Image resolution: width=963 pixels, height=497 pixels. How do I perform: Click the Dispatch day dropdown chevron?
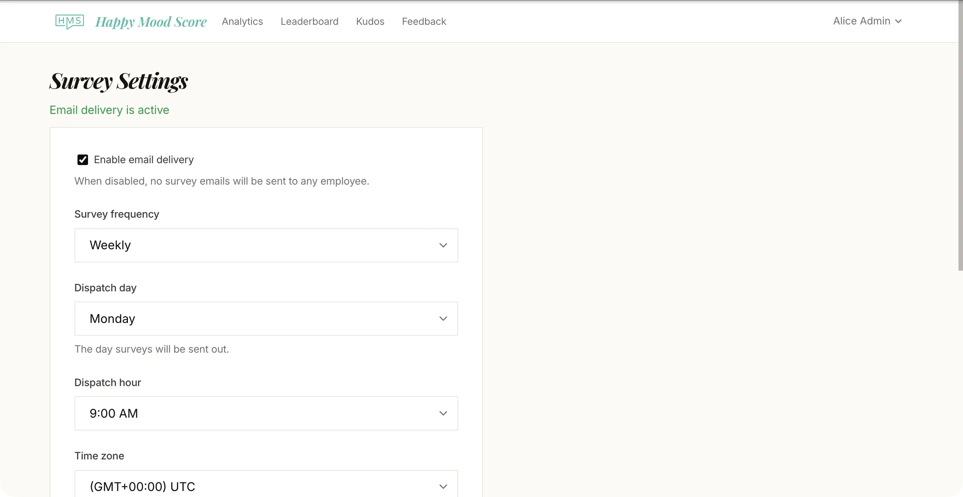(x=443, y=318)
